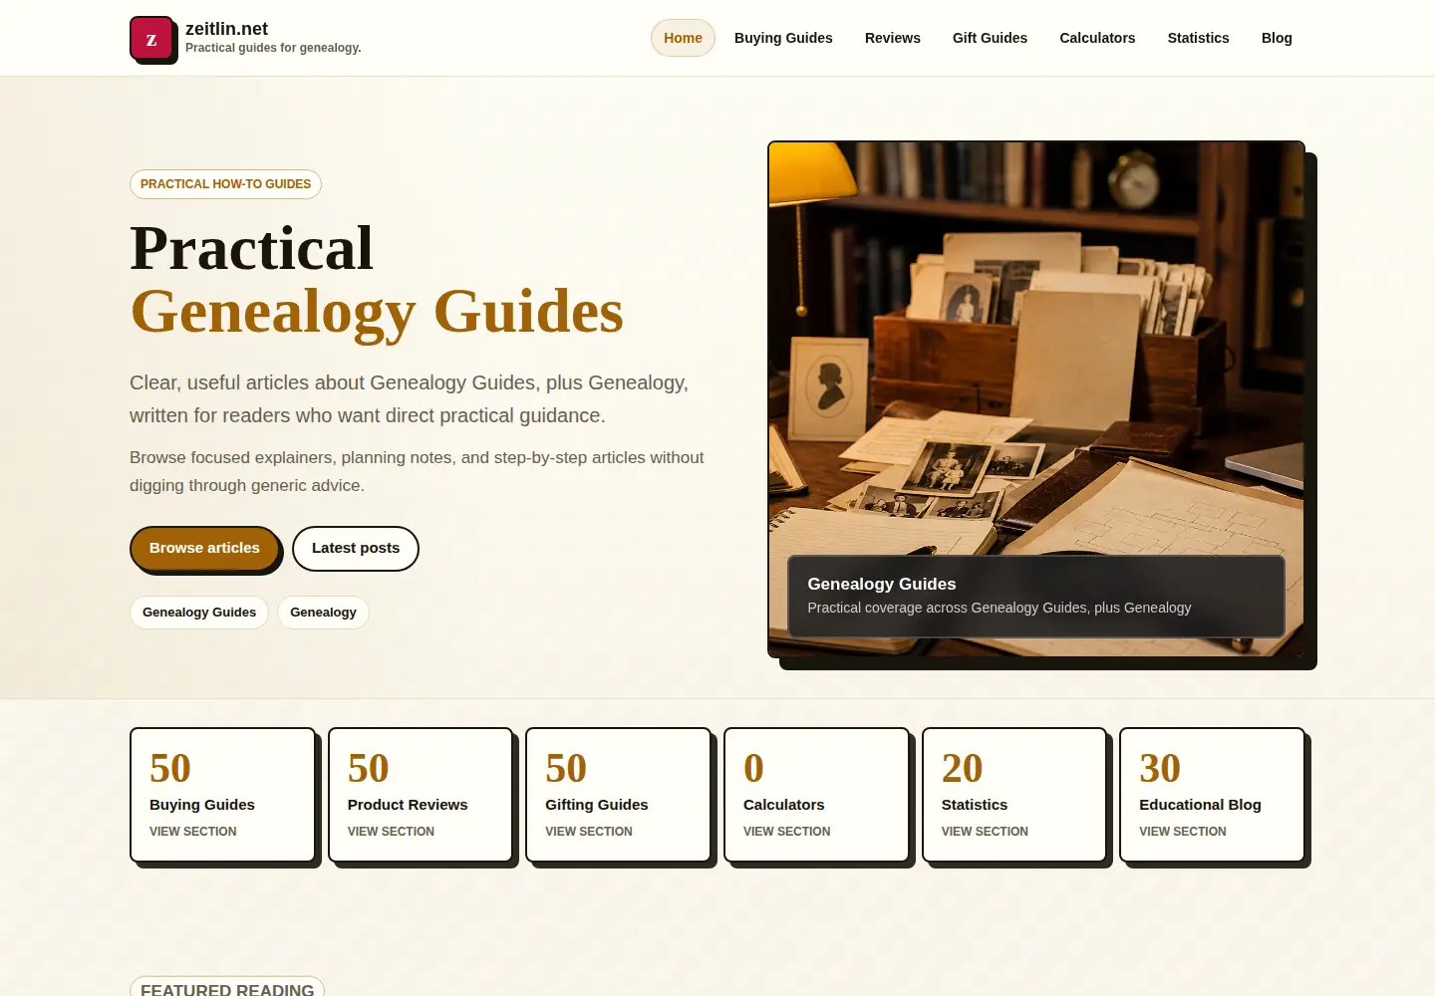
Task: Open the 30 Educational Blog card
Action: click(1213, 795)
